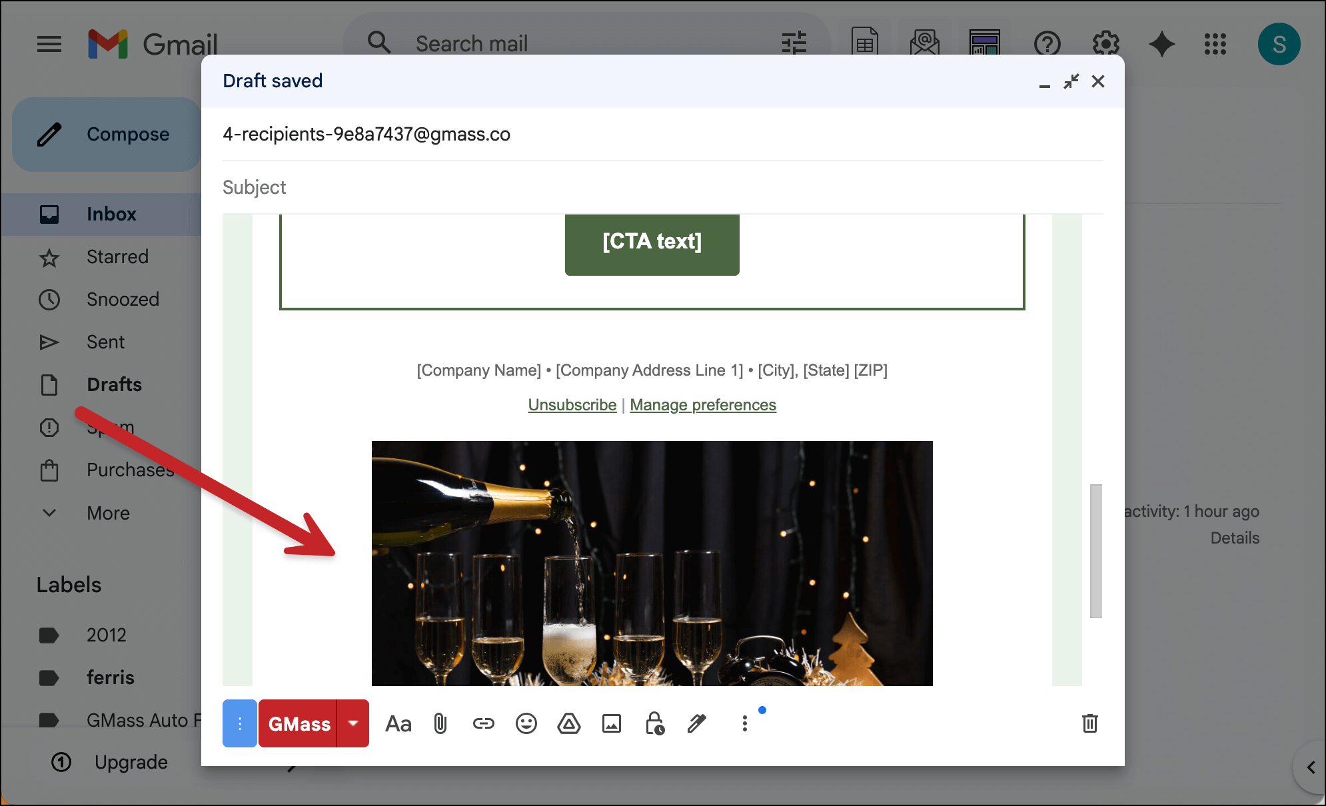Open the GMass dropdown arrow
Image resolution: width=1326 pixels, height=806 pixels.
point(353,723)
